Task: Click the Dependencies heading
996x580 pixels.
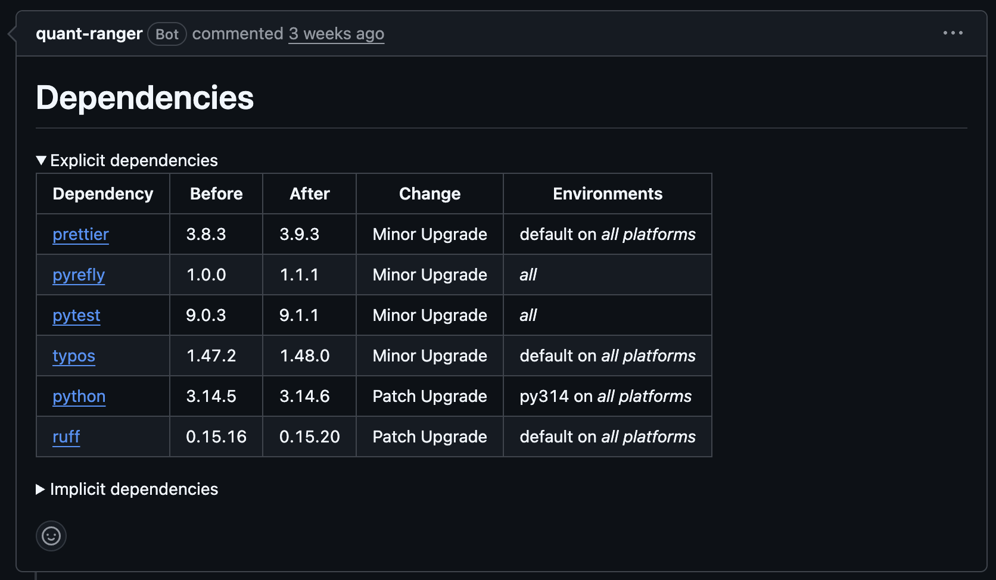Action: tap(145, 98)
